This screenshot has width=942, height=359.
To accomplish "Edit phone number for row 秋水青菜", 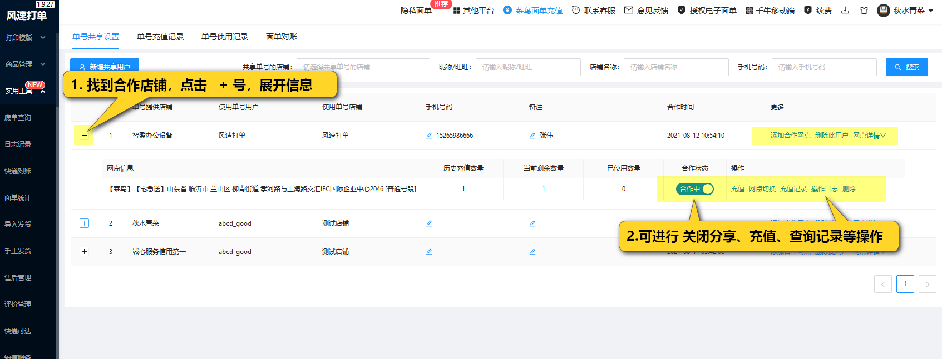I will point(429,223).
